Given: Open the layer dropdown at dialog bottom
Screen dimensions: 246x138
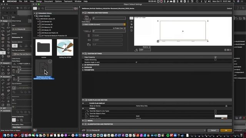Looking at the screenshot, I should [x=146, y=130].
